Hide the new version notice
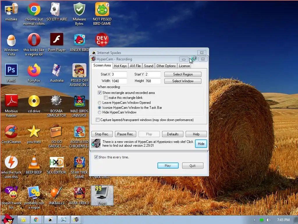 201,143
